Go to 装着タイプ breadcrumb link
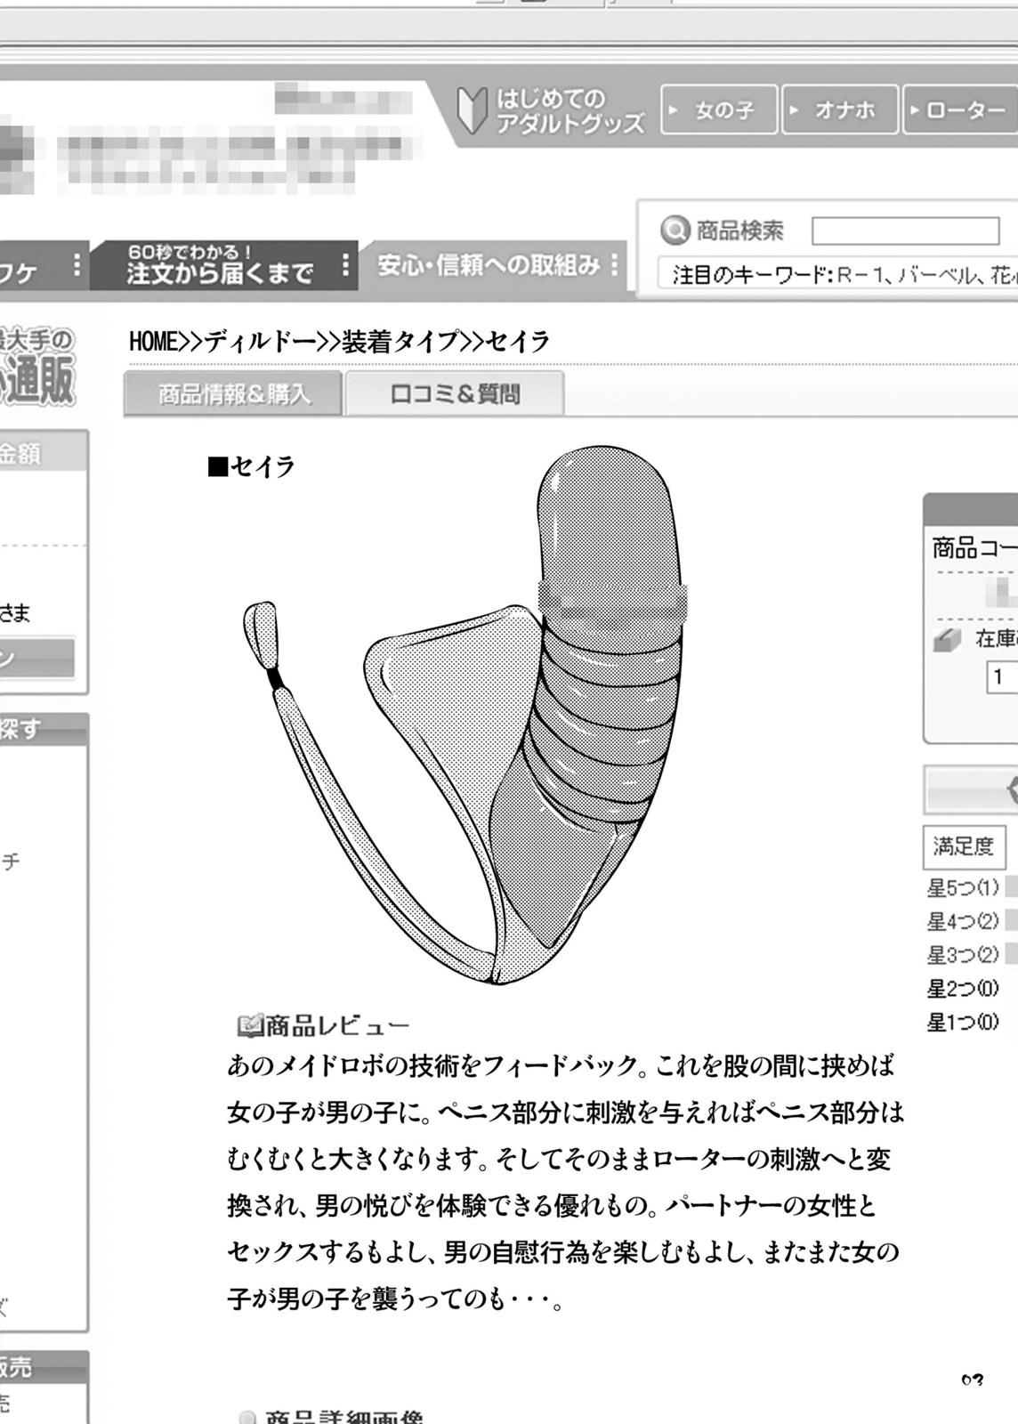The width and height of the screenshot is (1018, 1424). (x=400, y=342)
